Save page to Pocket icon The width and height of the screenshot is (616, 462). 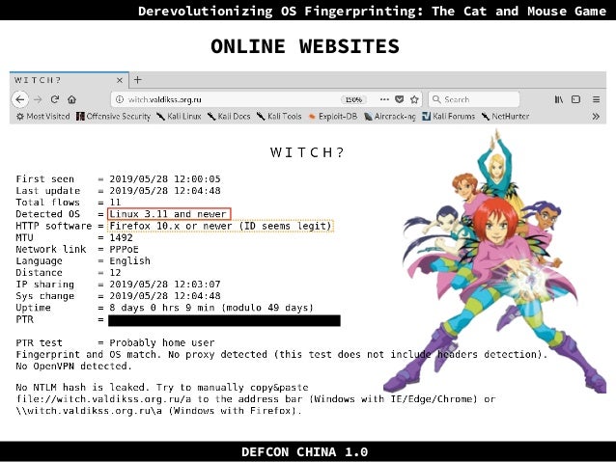coord(399,99)
